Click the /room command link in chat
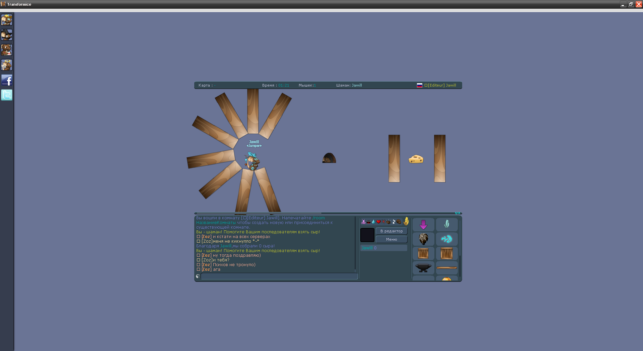Image resolution: width=643 pixels, height=351 pixels. 318,218
